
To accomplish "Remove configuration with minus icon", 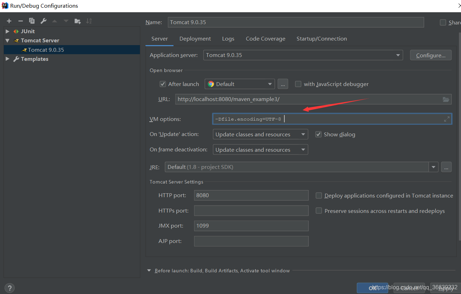I will [20, 21].
